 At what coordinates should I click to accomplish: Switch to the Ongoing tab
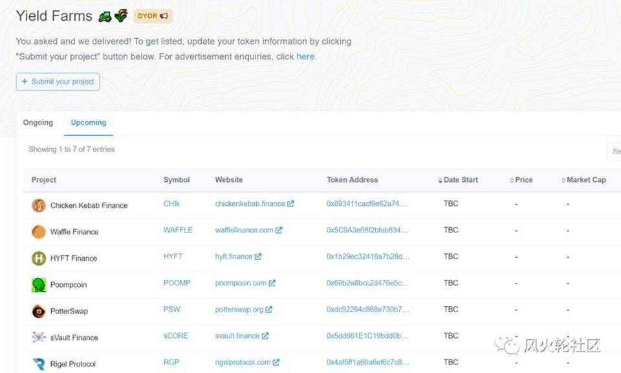point(38,123)
